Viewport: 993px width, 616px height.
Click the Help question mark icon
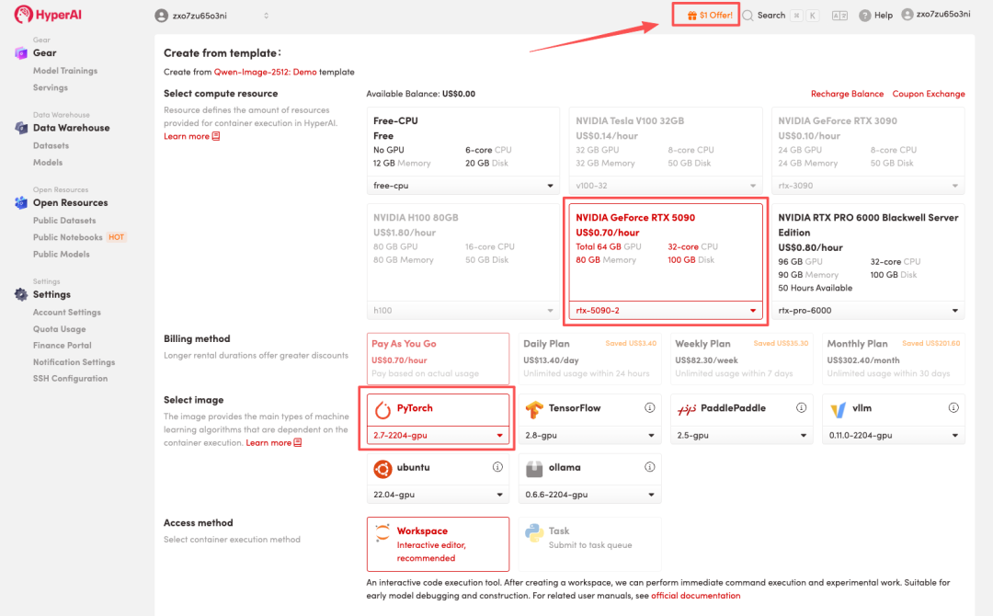[x=864, y=16]
